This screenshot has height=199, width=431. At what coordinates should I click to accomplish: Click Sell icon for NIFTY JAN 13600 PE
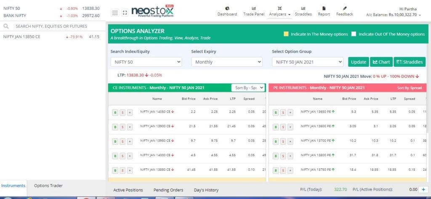tap(283, 127)
